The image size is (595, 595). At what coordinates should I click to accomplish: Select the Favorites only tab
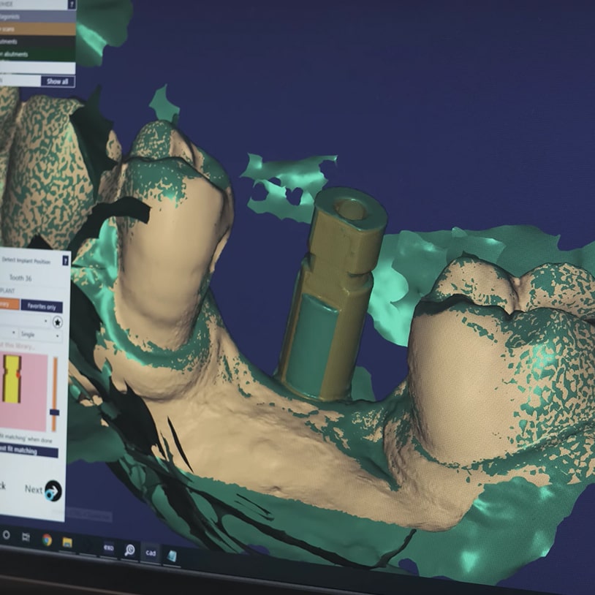(41, 306)
